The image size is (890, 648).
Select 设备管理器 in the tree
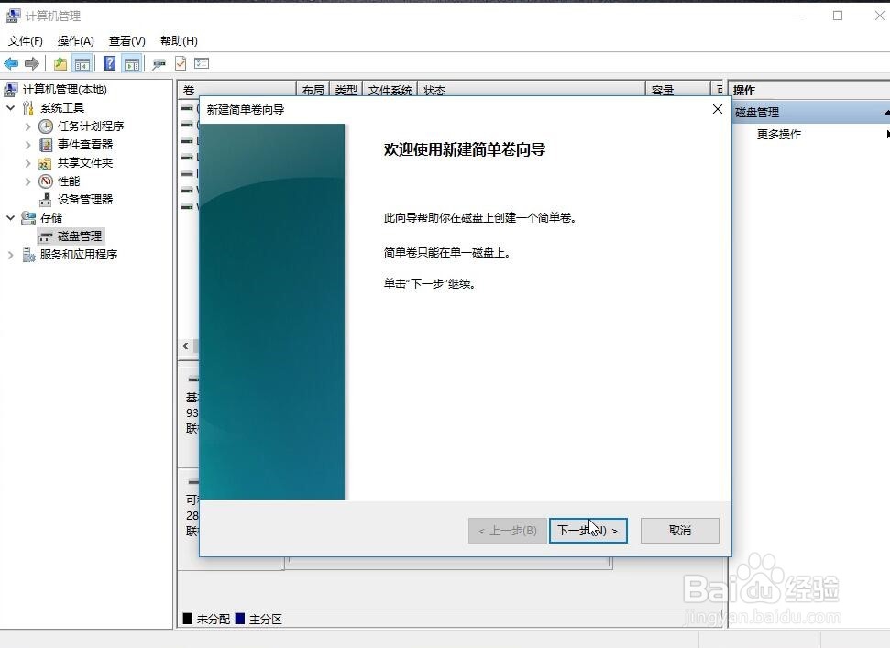85,200
